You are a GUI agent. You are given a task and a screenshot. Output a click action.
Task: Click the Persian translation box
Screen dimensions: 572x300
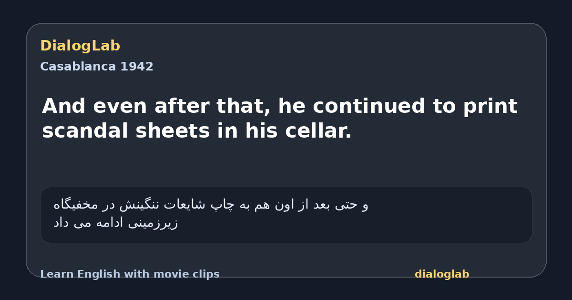coord(286,215)
